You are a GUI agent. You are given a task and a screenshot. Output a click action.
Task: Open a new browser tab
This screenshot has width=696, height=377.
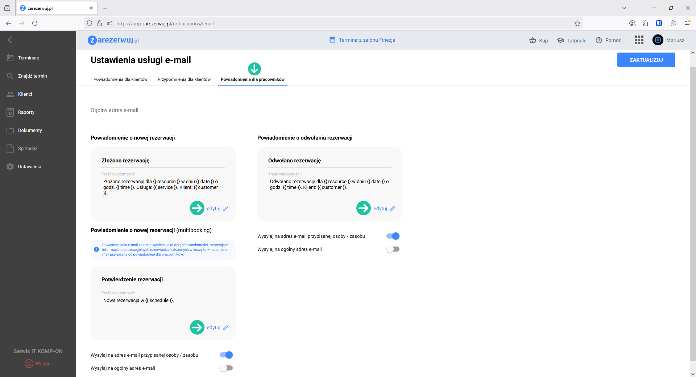point(105,8)
